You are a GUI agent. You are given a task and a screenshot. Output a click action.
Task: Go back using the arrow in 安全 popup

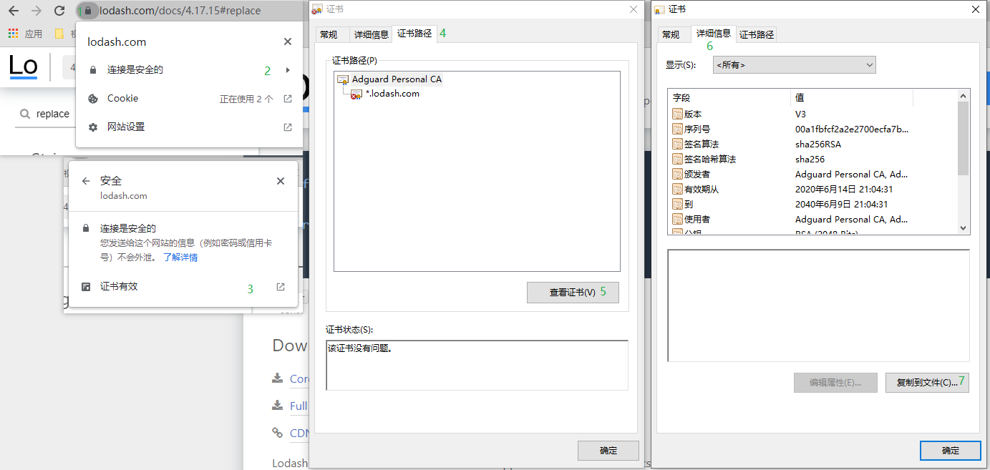(86, 181)
